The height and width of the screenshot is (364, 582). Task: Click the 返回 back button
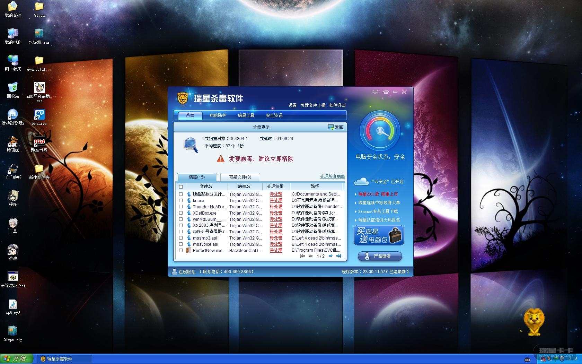coord(336,127)
